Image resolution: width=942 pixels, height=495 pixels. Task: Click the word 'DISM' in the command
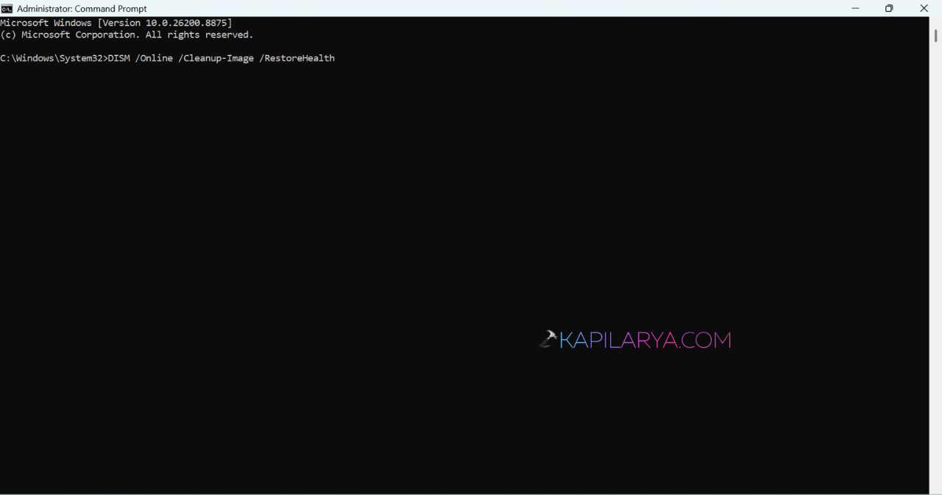coord(118,58)
